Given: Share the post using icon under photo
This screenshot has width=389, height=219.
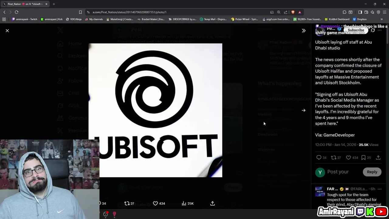Looking at the screenshot, I should pyautogui.click(x=212, y=203).
